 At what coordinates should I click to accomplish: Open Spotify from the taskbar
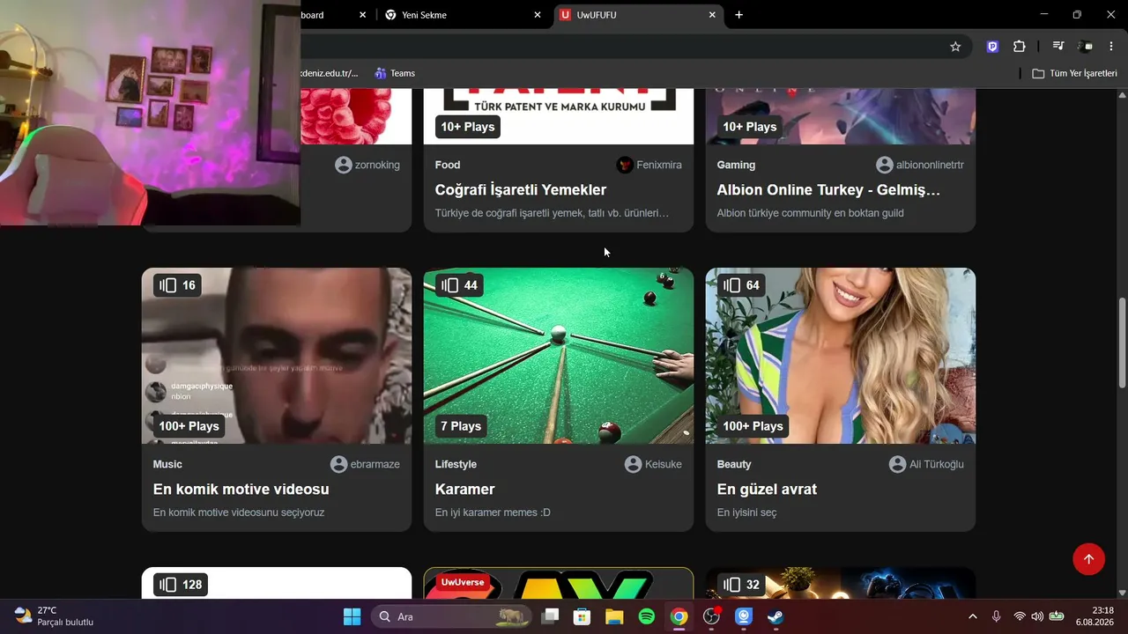pyautogui.click(x=646, y=616)
